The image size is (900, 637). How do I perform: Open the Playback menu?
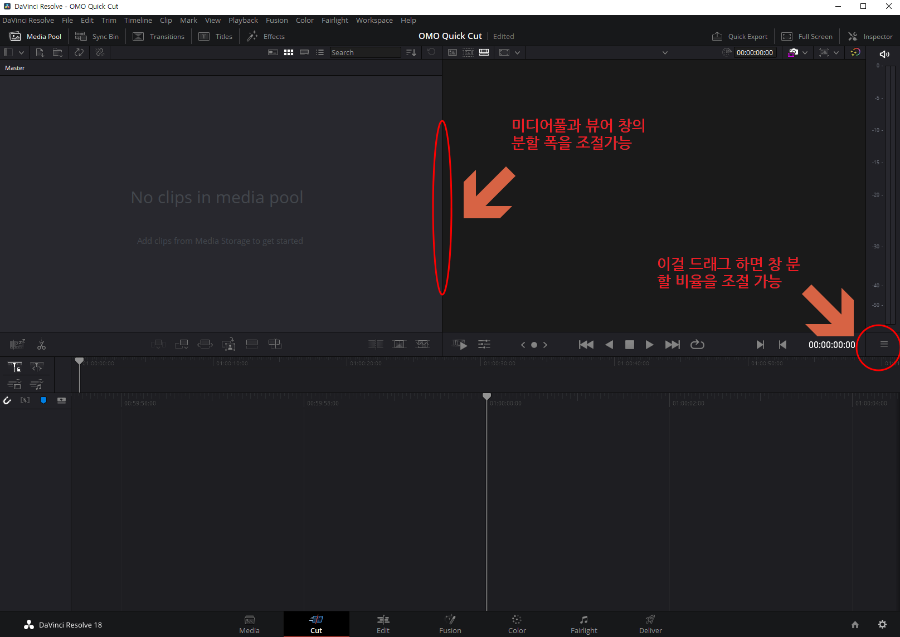[x=243, y=20]
